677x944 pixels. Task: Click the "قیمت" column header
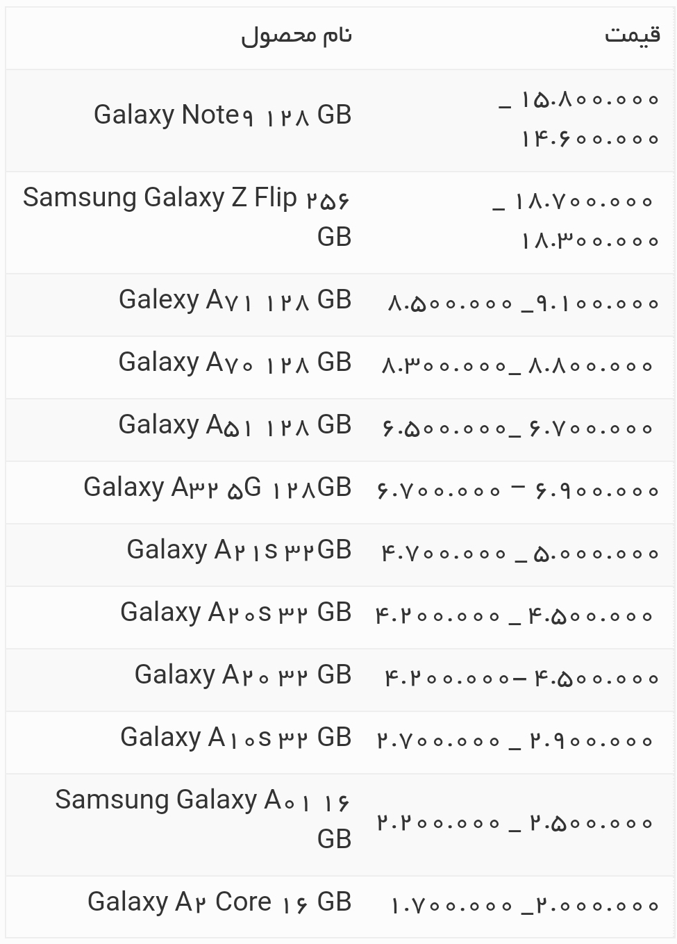[x=631, y=35]
